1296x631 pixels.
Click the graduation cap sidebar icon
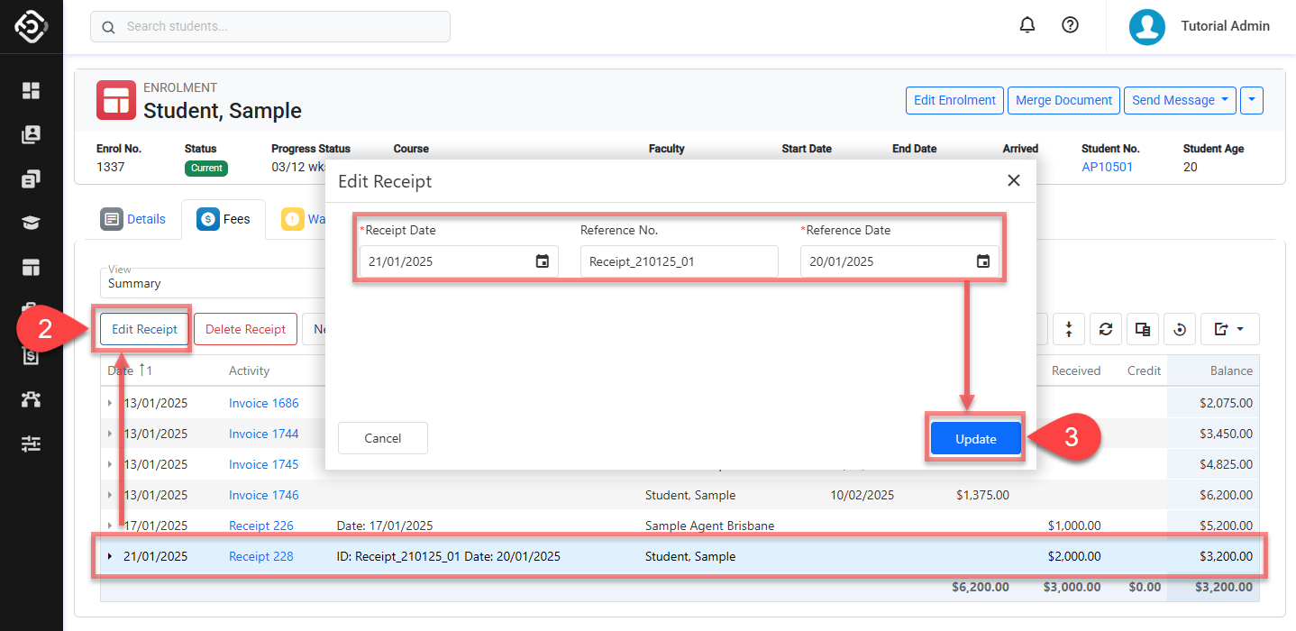click(32, 223)
